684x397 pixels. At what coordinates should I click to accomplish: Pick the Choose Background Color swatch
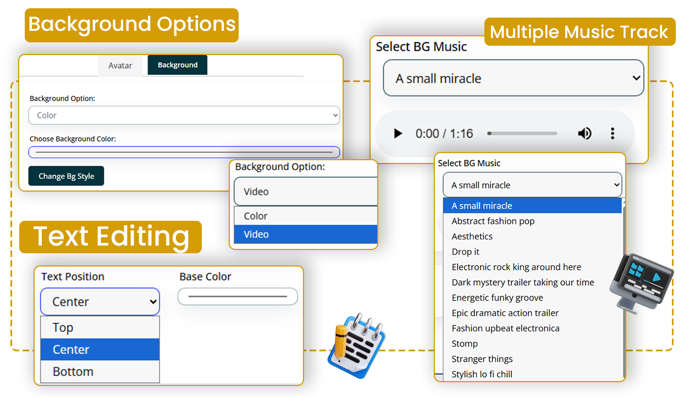pyautogui.click(x=184, y=152)
